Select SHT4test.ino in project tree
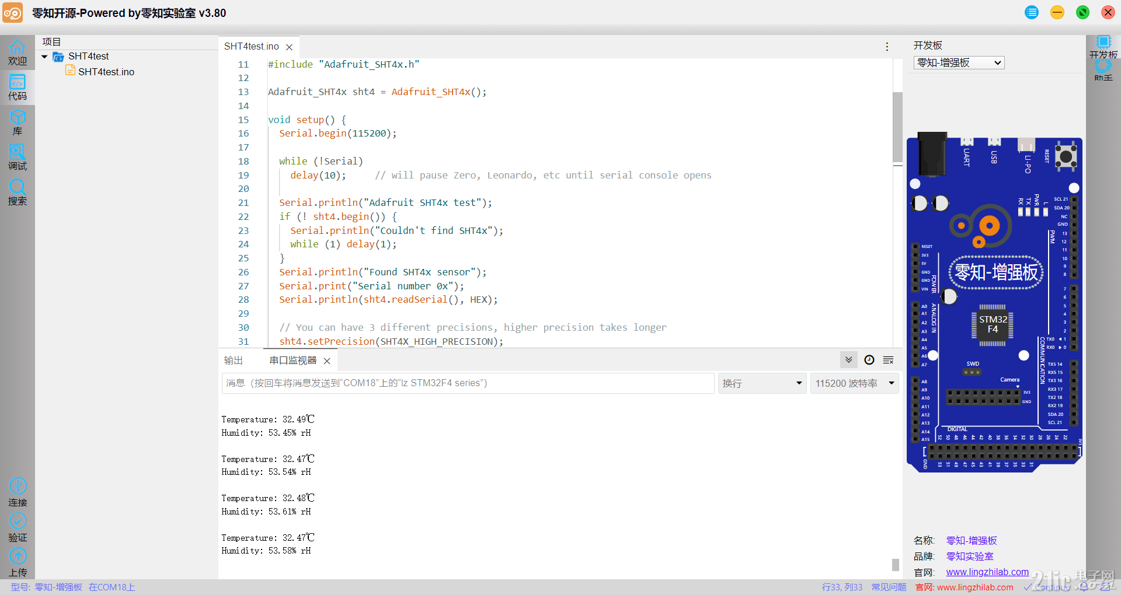Viewport: 1121px width, 595px height. [x=106, y=72]
